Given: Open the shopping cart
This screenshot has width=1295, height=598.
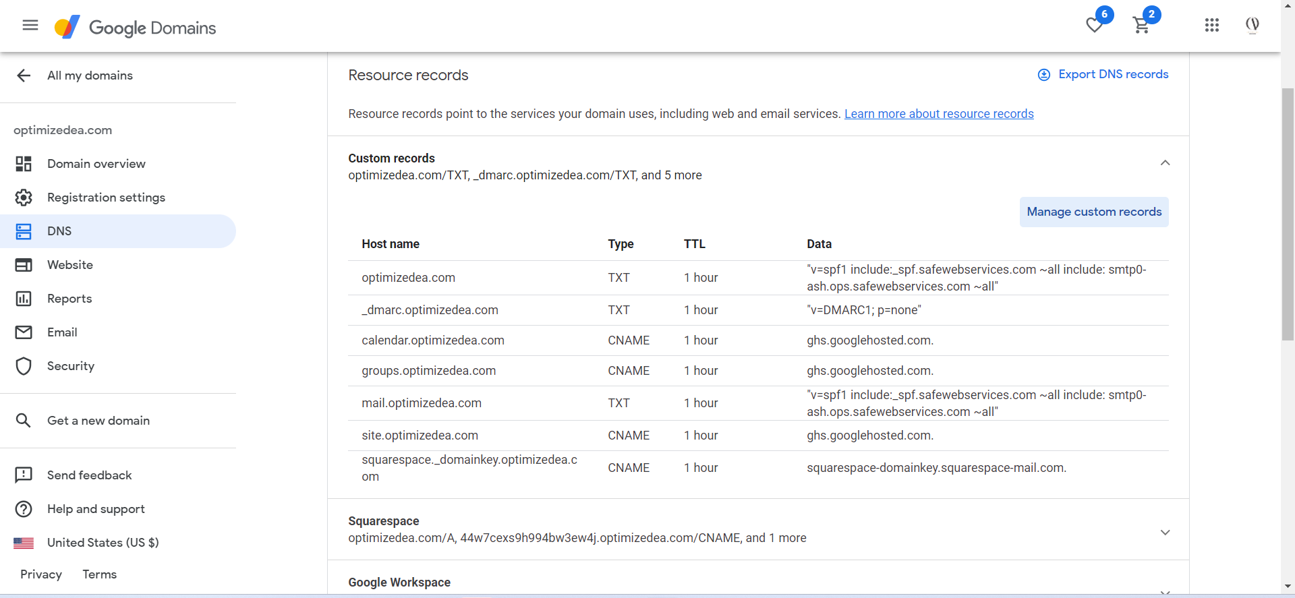Looking at the screenshot, I should [x=1141, y=26].
